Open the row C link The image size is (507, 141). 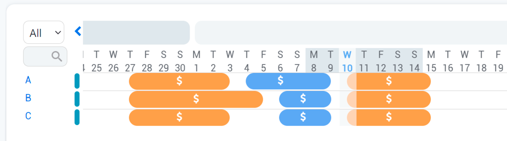28,116
